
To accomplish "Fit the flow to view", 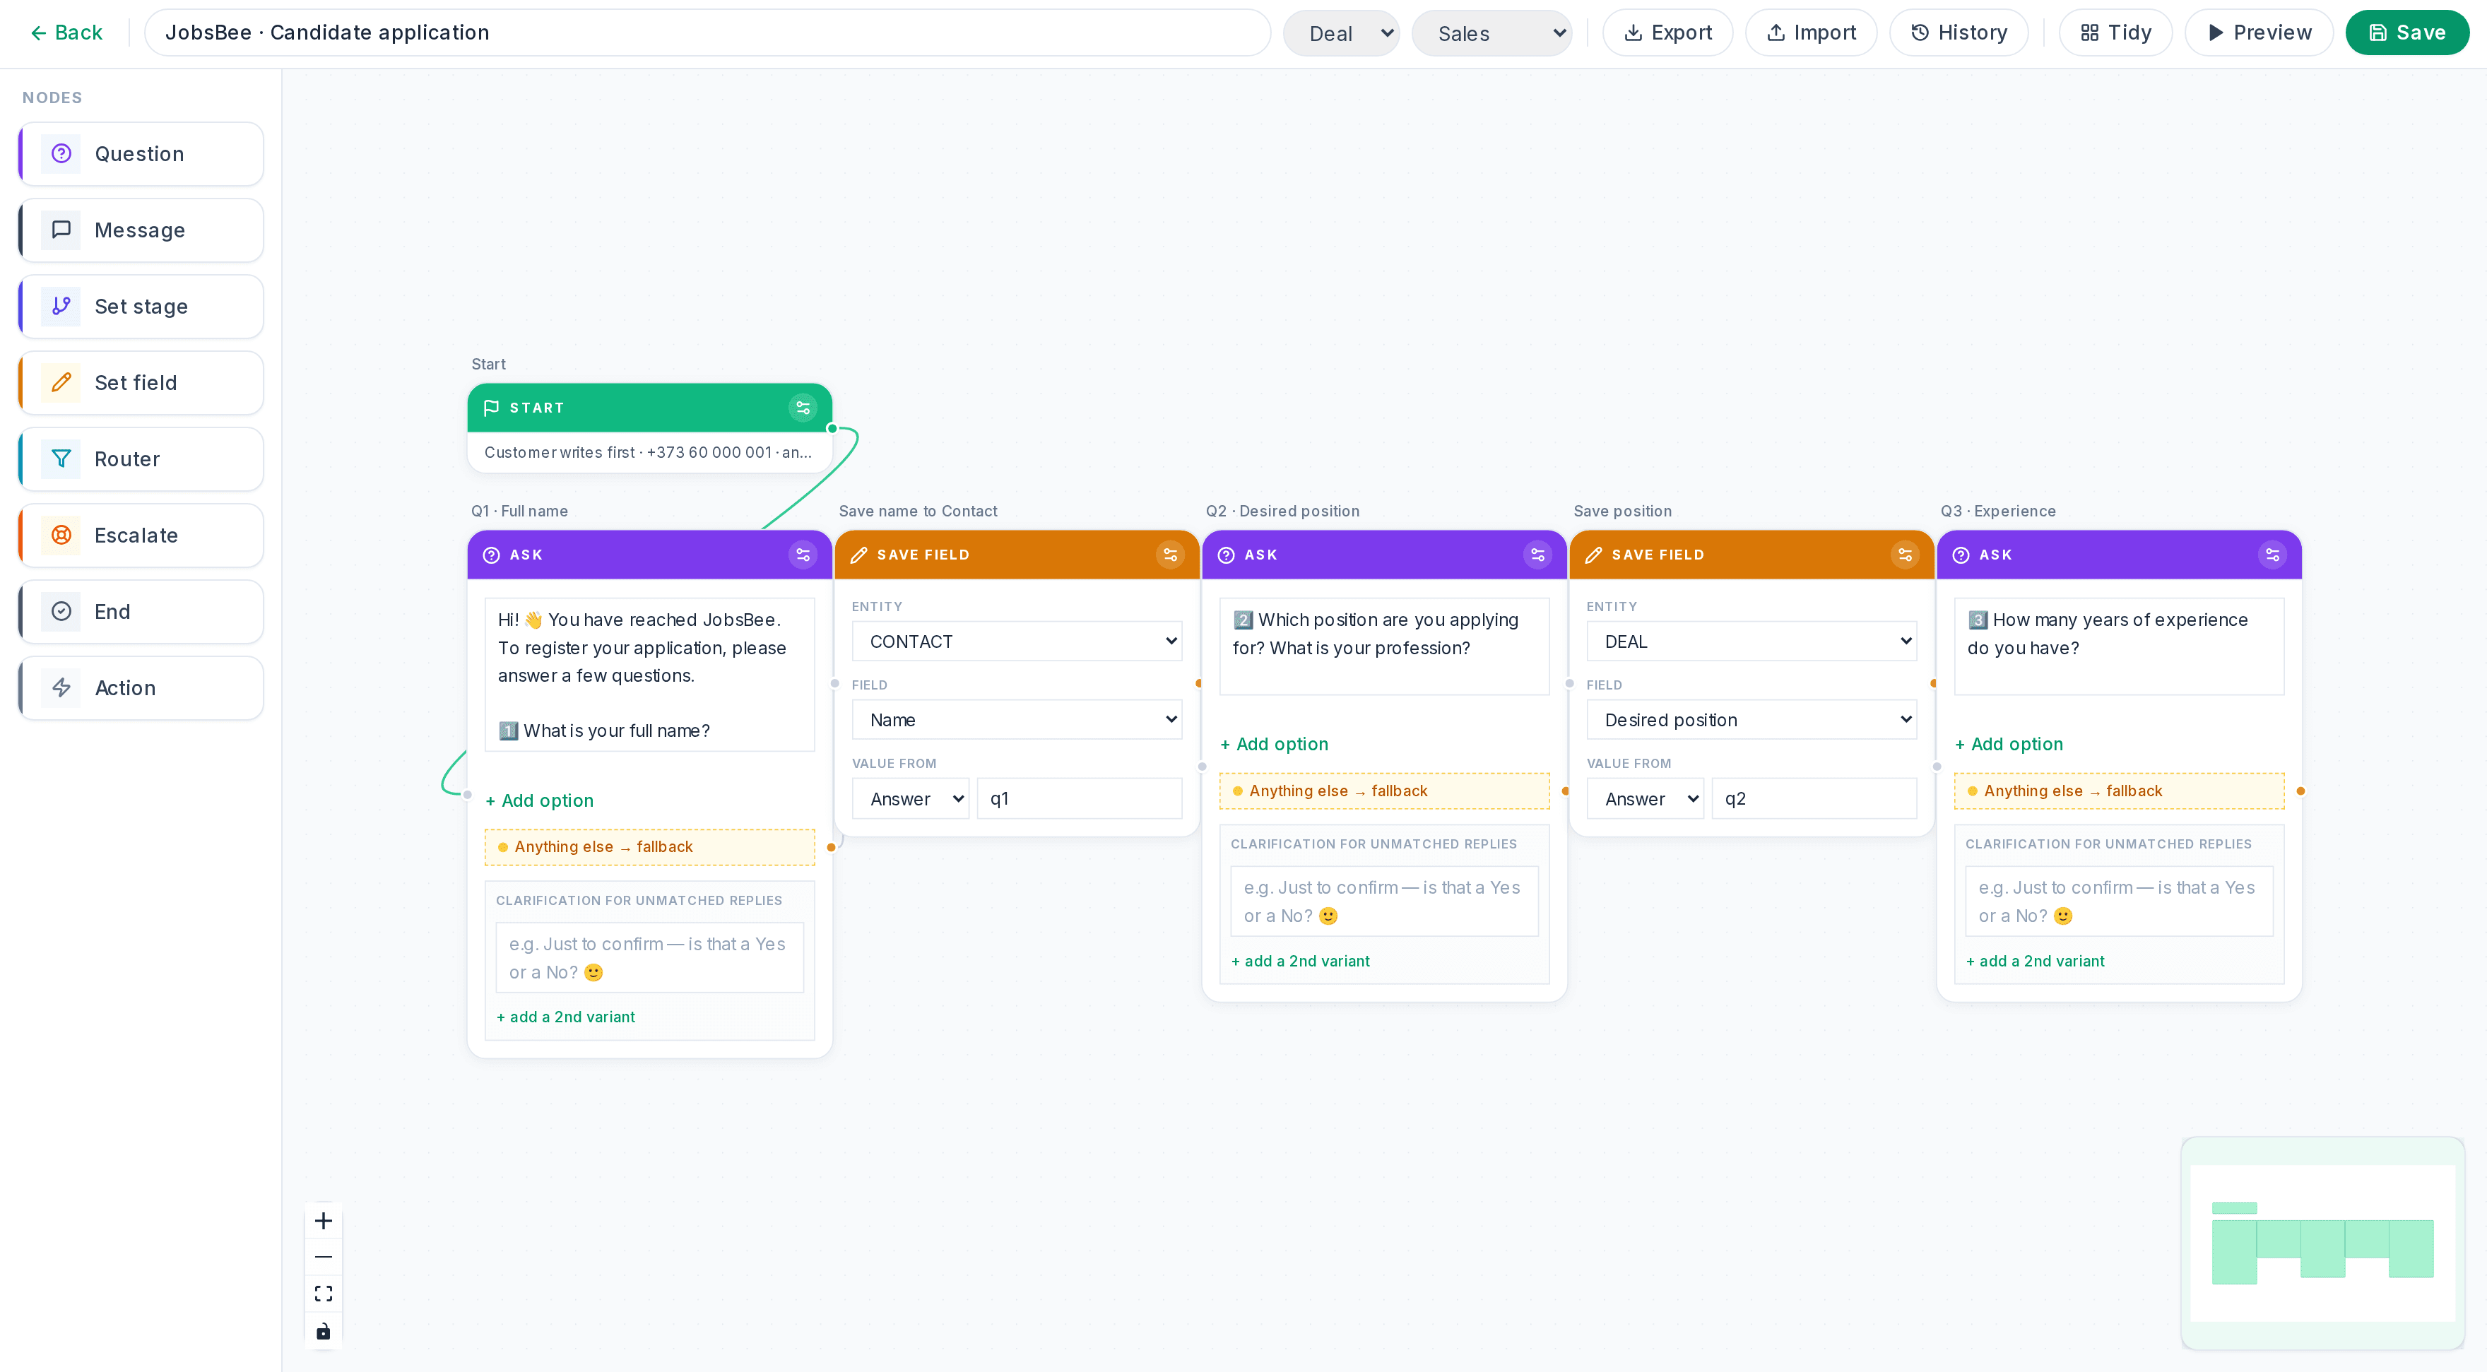I will [324, 1294].
